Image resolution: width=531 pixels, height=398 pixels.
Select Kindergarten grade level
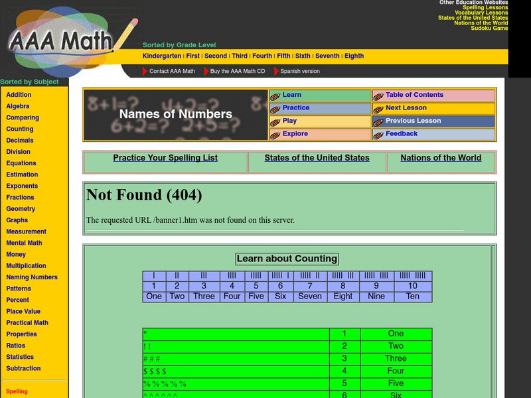coord(161,56)
